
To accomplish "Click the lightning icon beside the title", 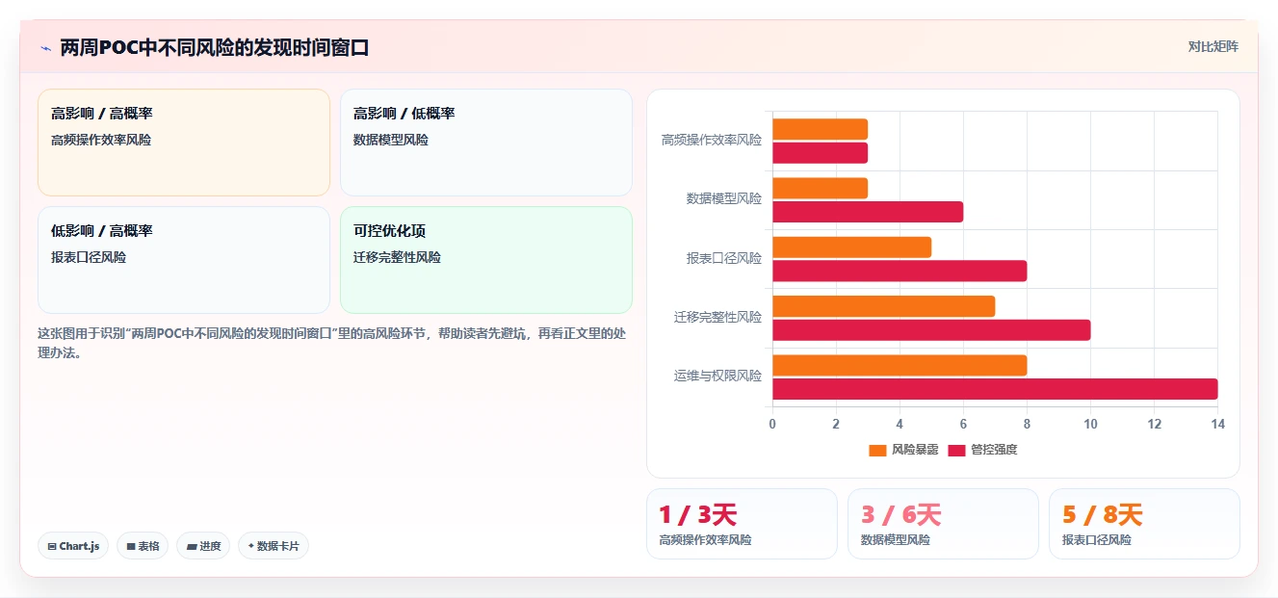I will tap(45, 48).
